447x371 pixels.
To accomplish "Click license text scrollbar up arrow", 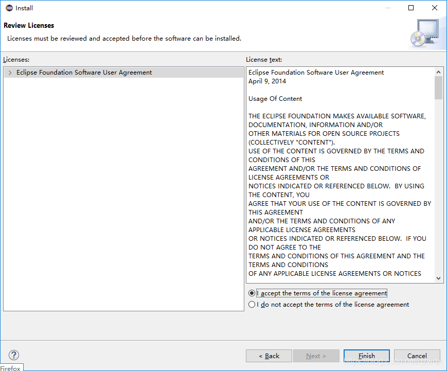I will coord(438,72).
